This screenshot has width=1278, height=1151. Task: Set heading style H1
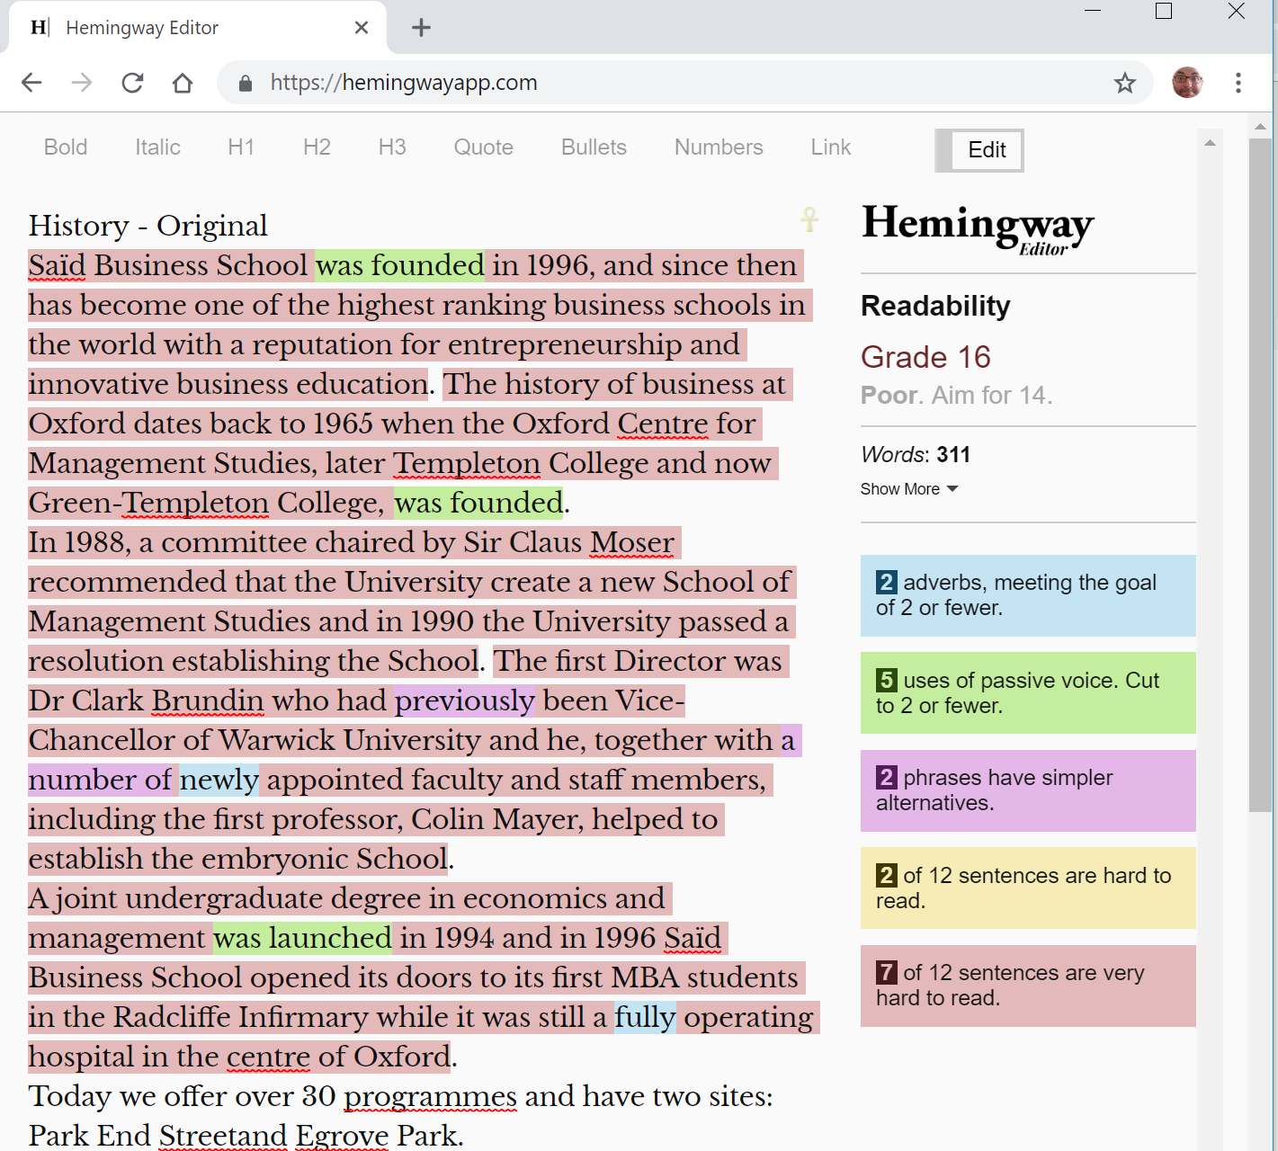241,147
